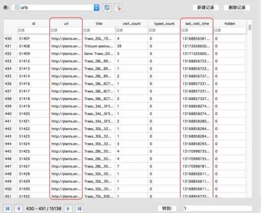Image resolution: width=261 pixels, height=213 pixels.
Task: Click the filter box under typed_count column
Action: pyautogui.click(x=164, y=30)
